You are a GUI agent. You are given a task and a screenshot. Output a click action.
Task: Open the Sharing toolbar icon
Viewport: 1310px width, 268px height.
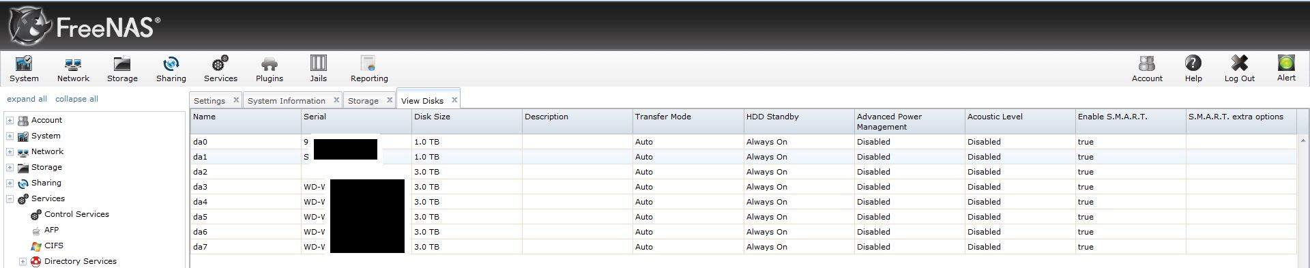(171, 64)
